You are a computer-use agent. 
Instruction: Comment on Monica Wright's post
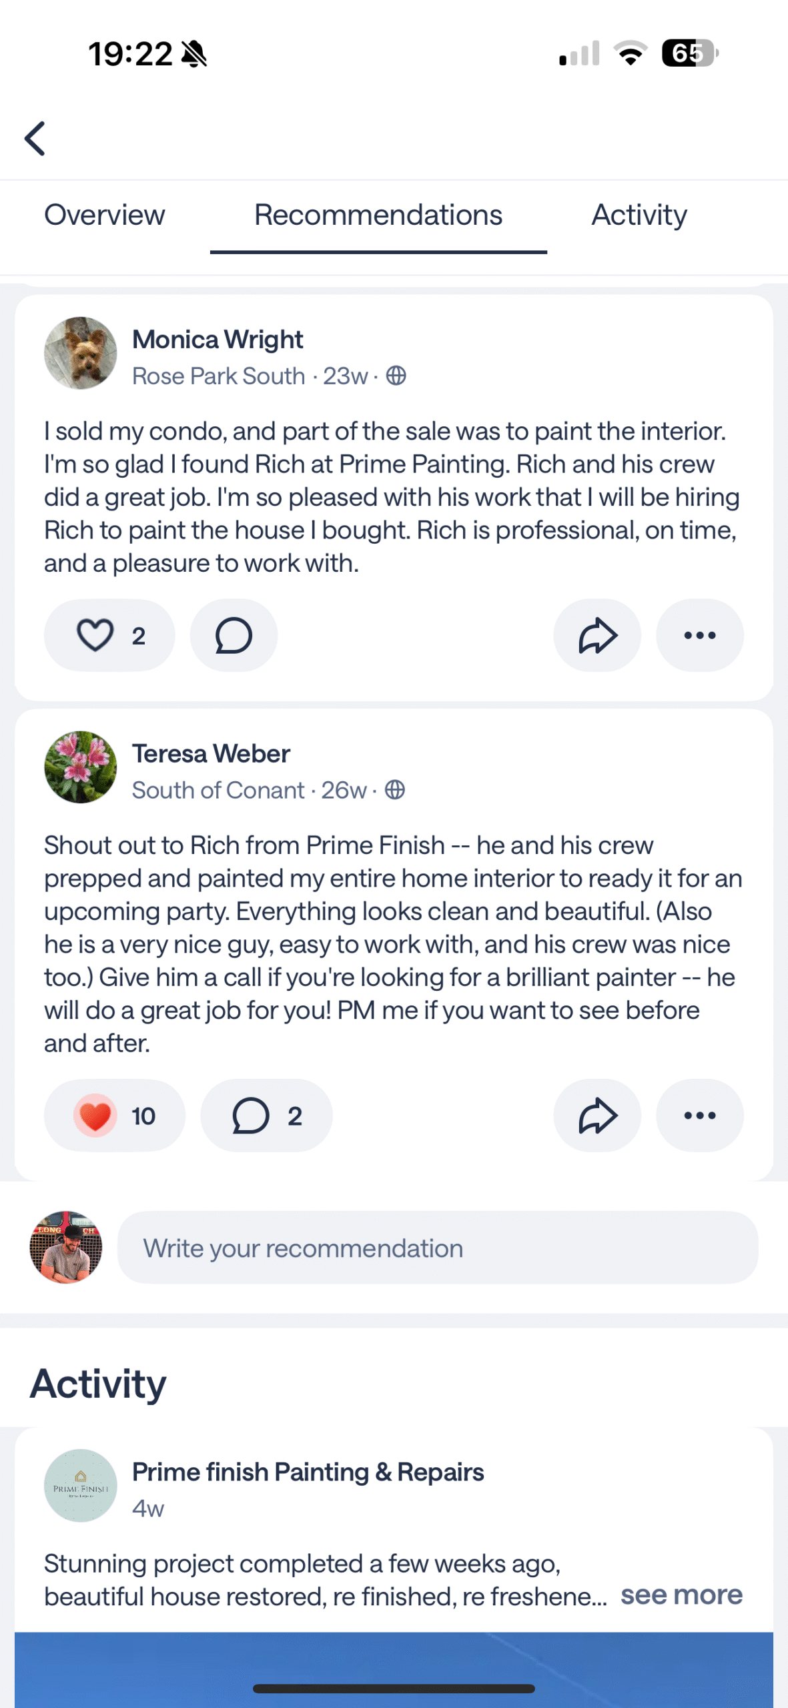click(234, 635)
